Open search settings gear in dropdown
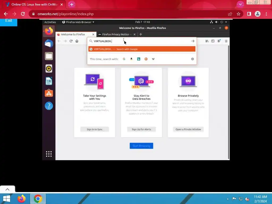This screenshot has width=272, height=204. (x=192, y=59)
